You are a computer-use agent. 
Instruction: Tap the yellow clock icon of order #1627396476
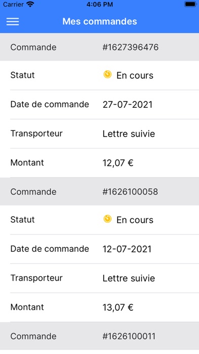(108, 74)
